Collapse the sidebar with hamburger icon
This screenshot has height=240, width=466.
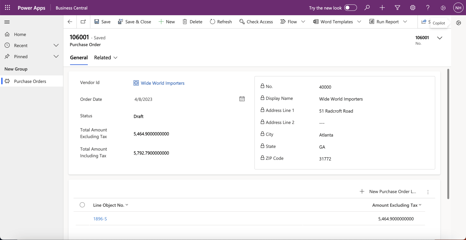click(x=7, y=22)
